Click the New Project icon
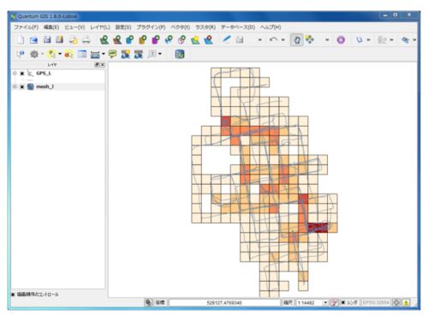 21,39
